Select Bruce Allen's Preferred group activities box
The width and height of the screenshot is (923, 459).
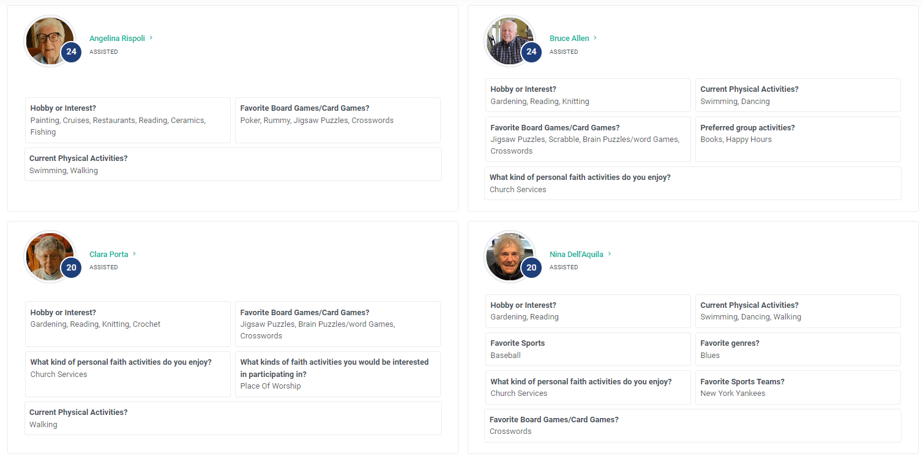[x=798, y=139]
